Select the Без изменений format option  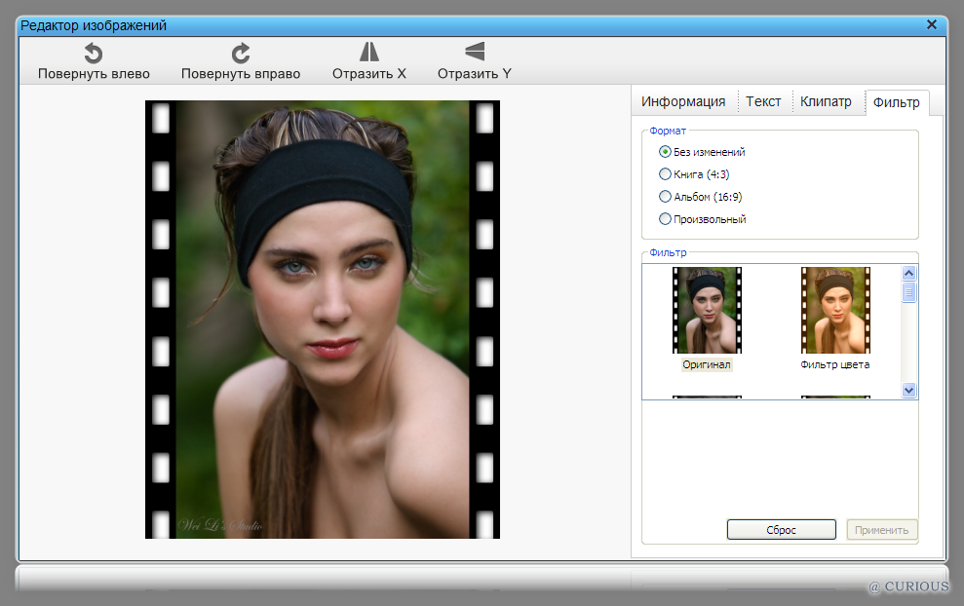coord(666,152)
